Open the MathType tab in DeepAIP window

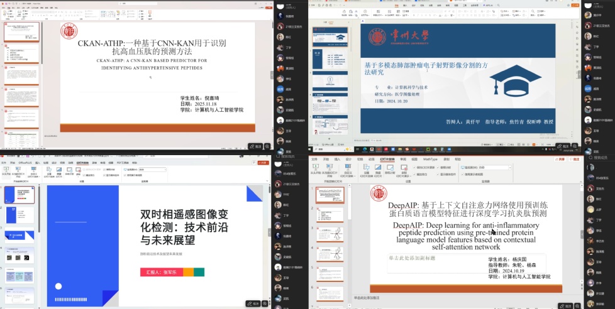click(431, 160)
